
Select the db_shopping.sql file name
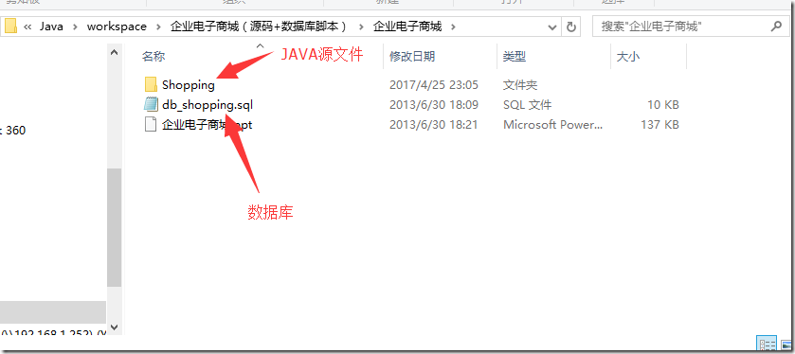point(208,105)
